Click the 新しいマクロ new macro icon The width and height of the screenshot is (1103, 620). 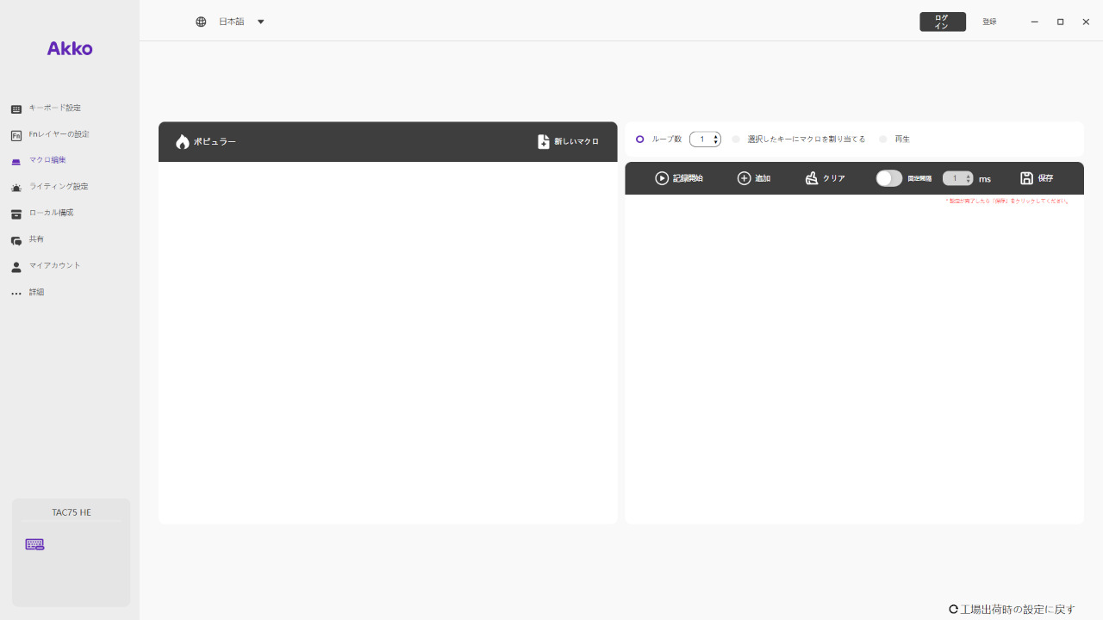544,142
